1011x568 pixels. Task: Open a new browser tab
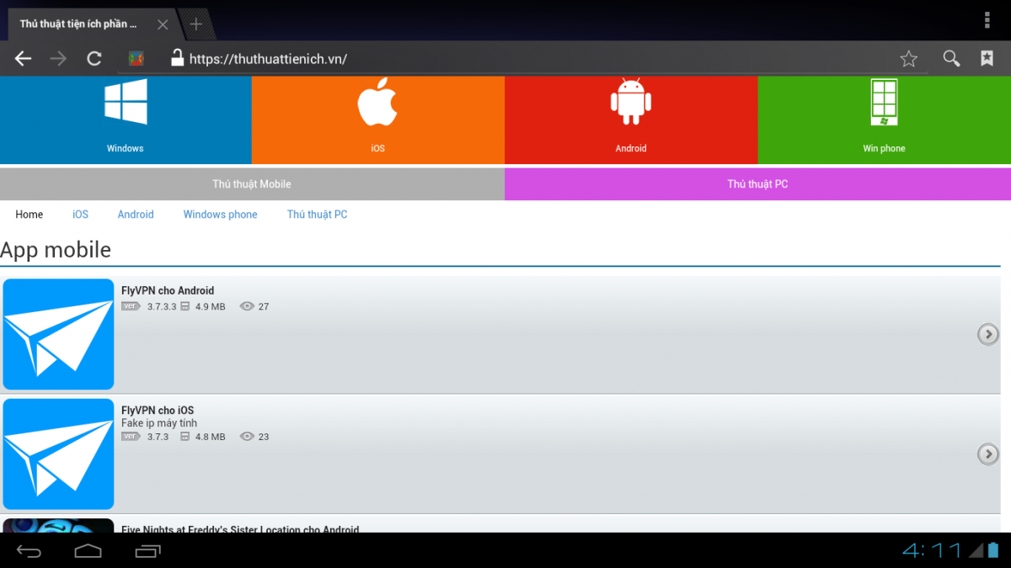tap(196, 24)
